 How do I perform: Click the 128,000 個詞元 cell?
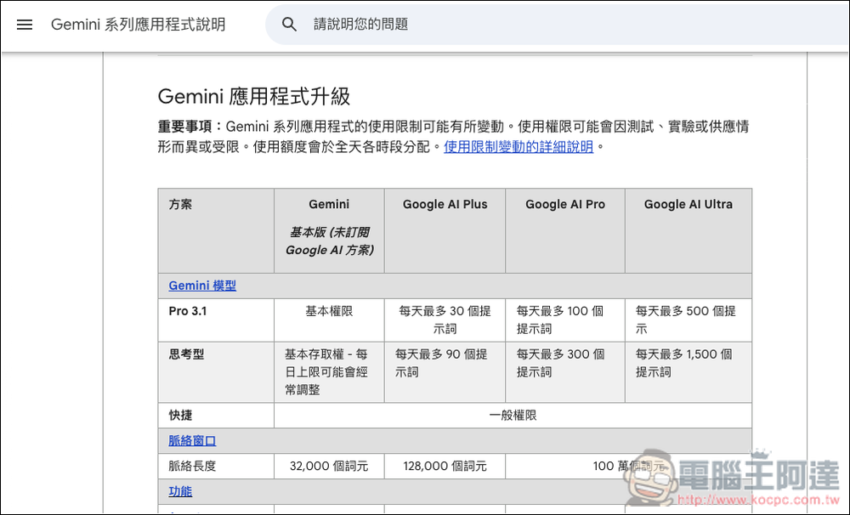445,467
